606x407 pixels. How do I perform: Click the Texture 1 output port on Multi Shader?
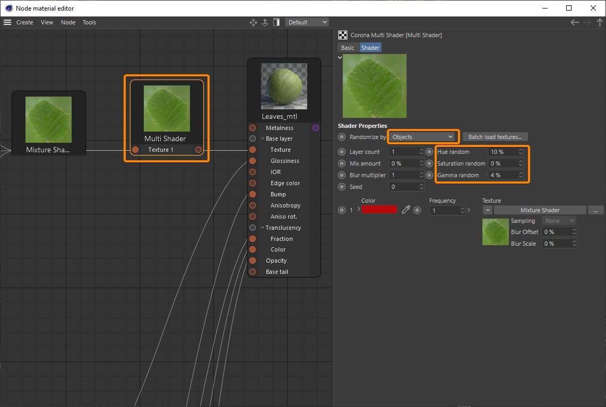[198, 150]
